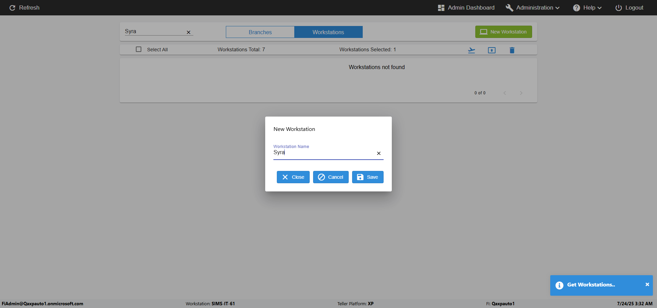Check the Select All checkbox
This screenshot has height=308, width=657.
click(139, 49)
